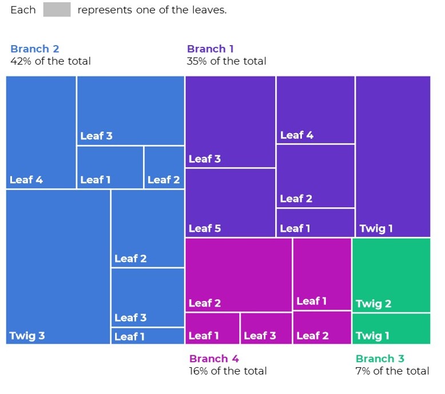Select the green Twig 2 cell
This screenshot has width=445, height=394.
click(391, 275)
